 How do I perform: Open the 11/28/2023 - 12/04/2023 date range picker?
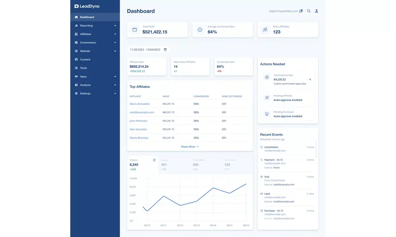click(x=148, y=50)
